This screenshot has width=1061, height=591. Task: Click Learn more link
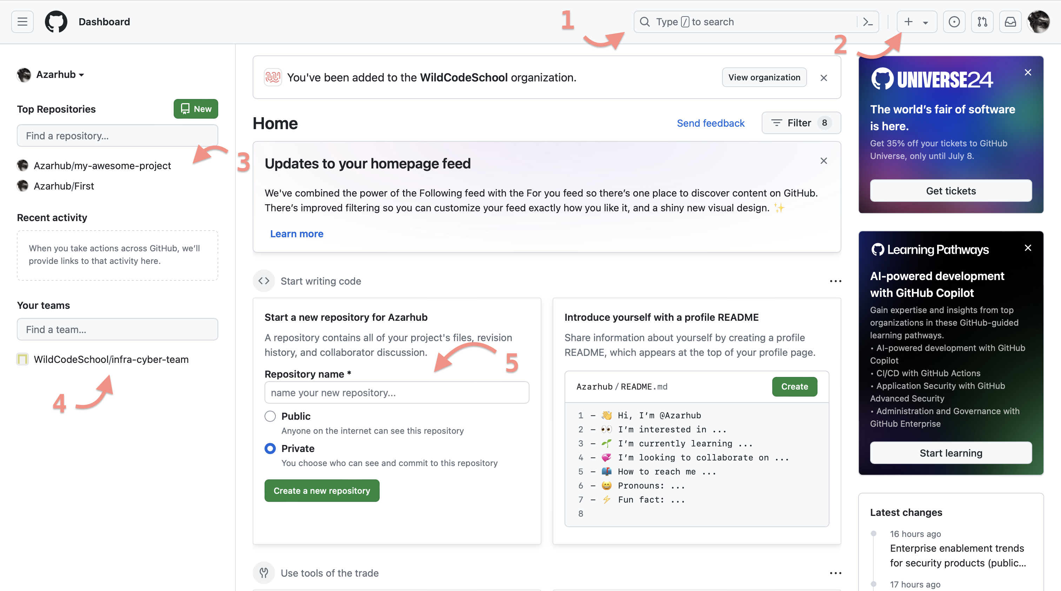(x=296, y=233)
